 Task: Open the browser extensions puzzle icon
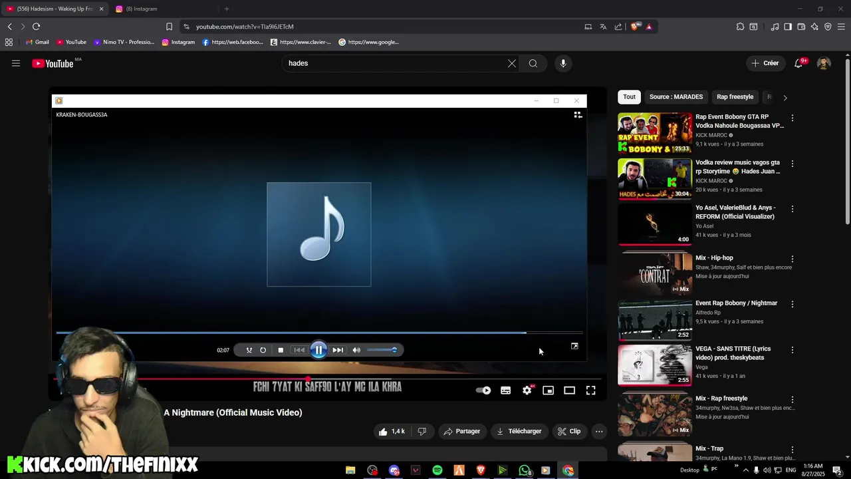(x=740, y=27)
